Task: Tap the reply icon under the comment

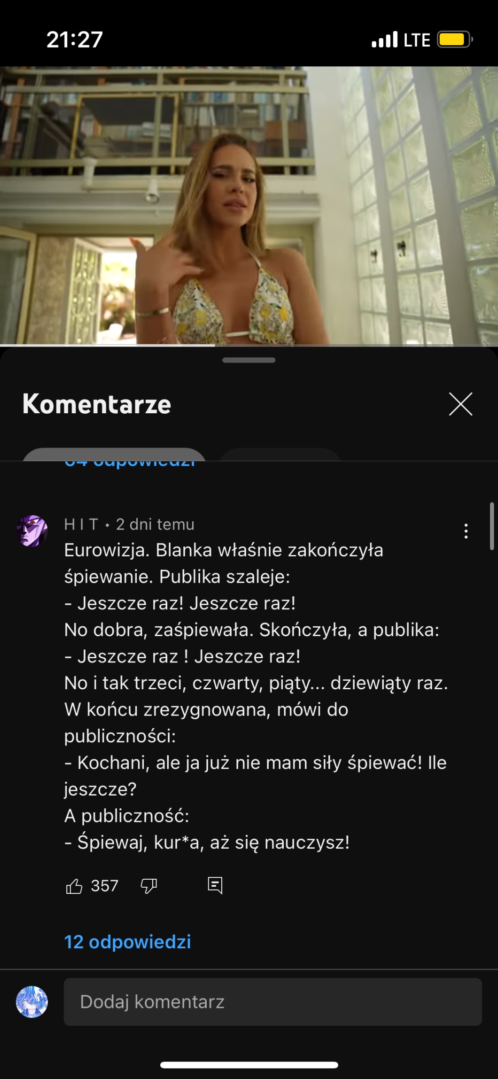Action: tap(215, 886)
